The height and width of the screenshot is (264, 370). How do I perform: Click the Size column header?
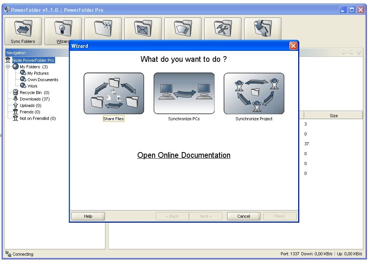pos(333,116)
